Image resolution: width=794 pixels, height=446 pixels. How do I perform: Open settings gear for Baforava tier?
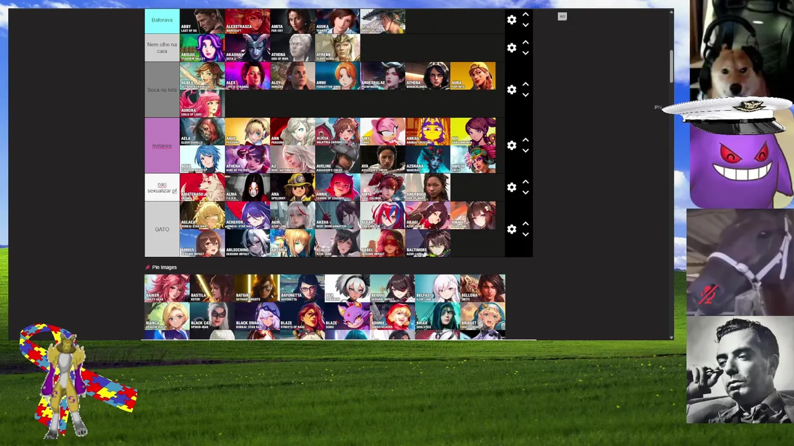pos(512,20)
